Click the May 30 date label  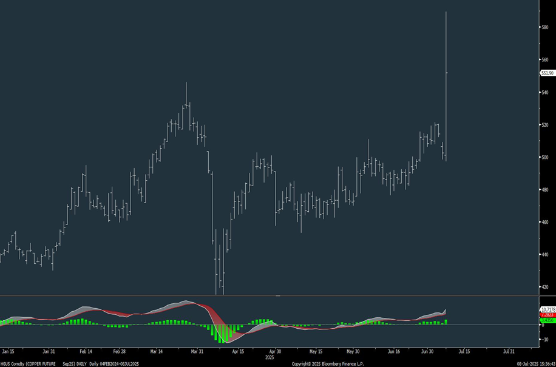353,352
